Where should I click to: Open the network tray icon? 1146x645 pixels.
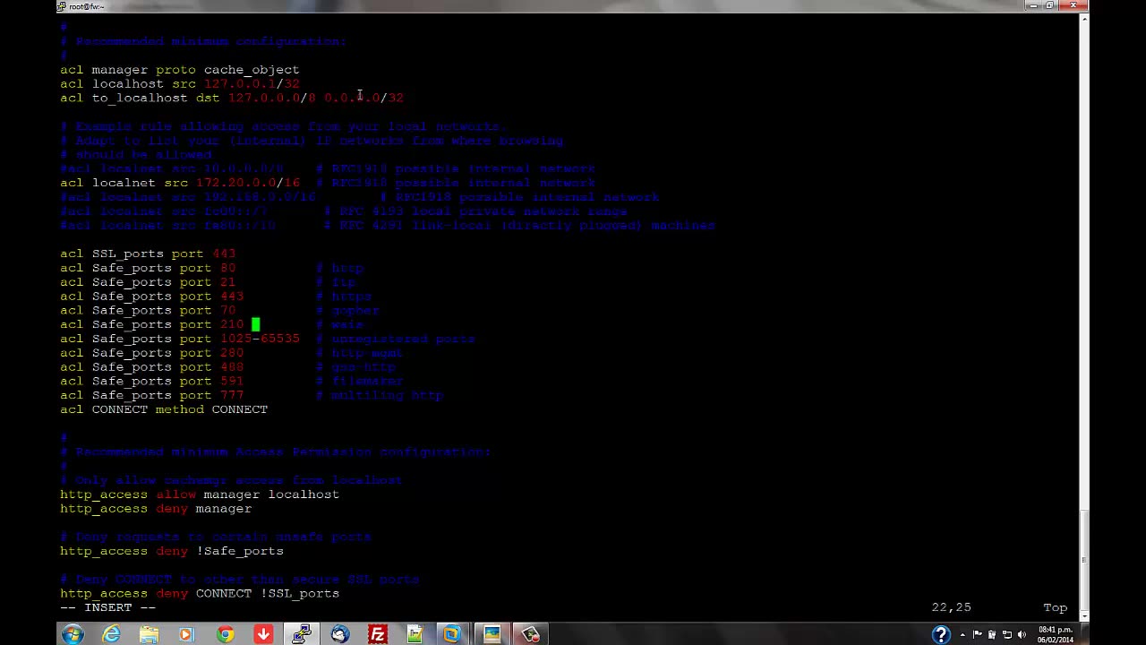pos(1006,634)
